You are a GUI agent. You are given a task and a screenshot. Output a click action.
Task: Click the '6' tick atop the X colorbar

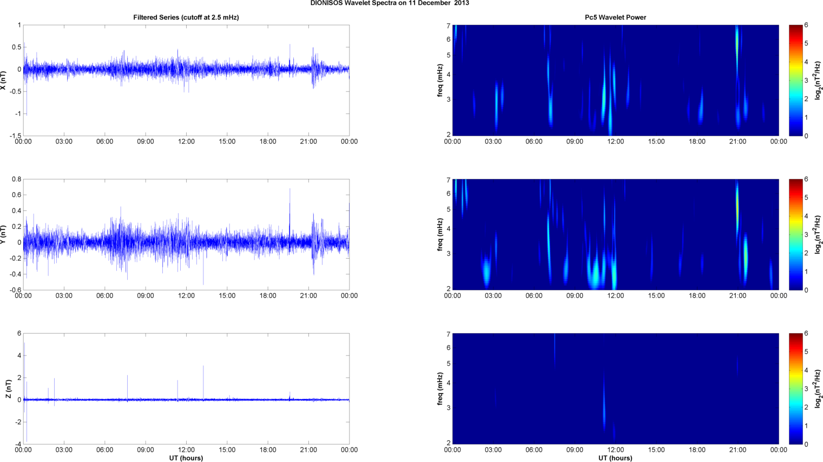click(806, 25)
